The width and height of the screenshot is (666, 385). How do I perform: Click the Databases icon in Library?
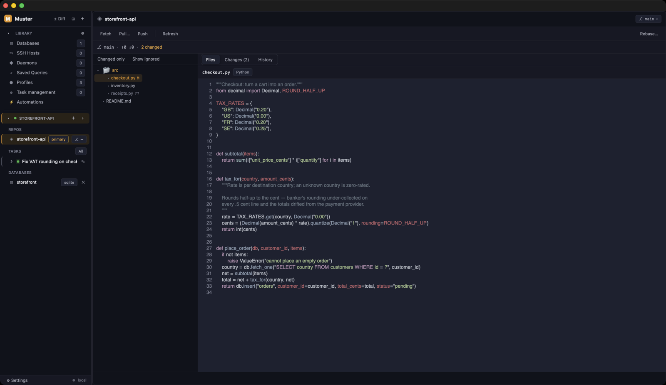[x=11, y=43]
